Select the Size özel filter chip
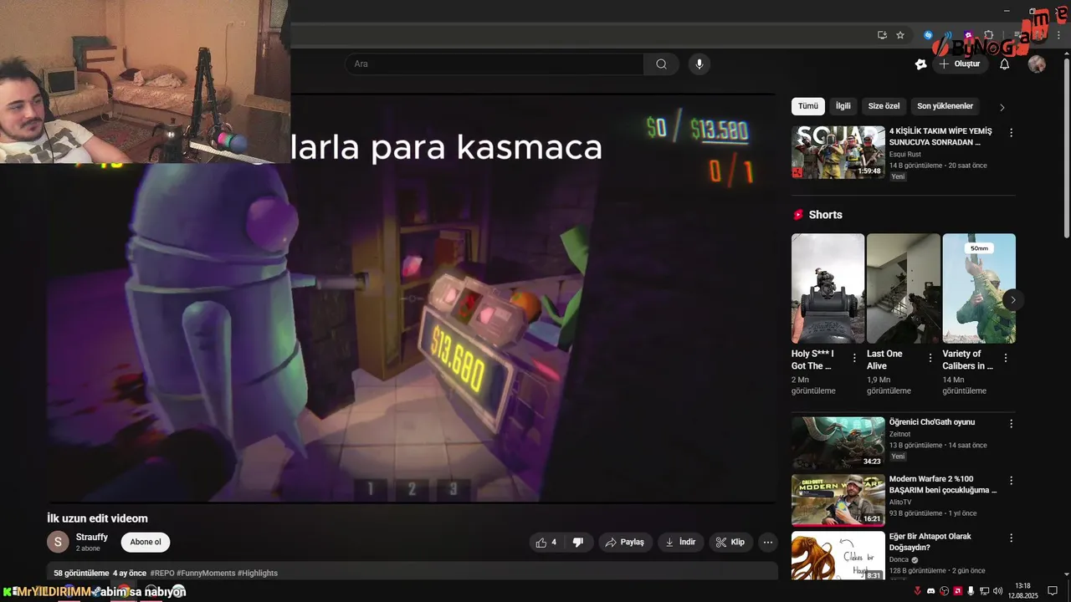Screen dimensions: 1071x602 [x=884, y=106]
